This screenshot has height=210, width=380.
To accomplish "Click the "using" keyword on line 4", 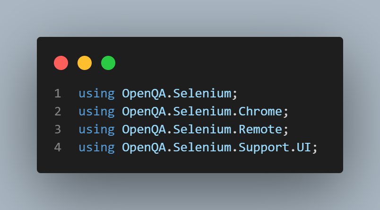I will tap(96, 147).
